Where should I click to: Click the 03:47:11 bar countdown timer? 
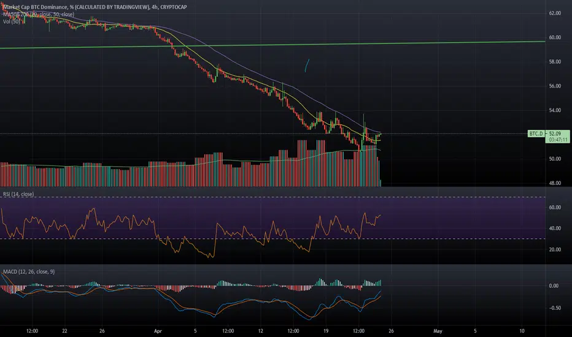coord(558,140)
